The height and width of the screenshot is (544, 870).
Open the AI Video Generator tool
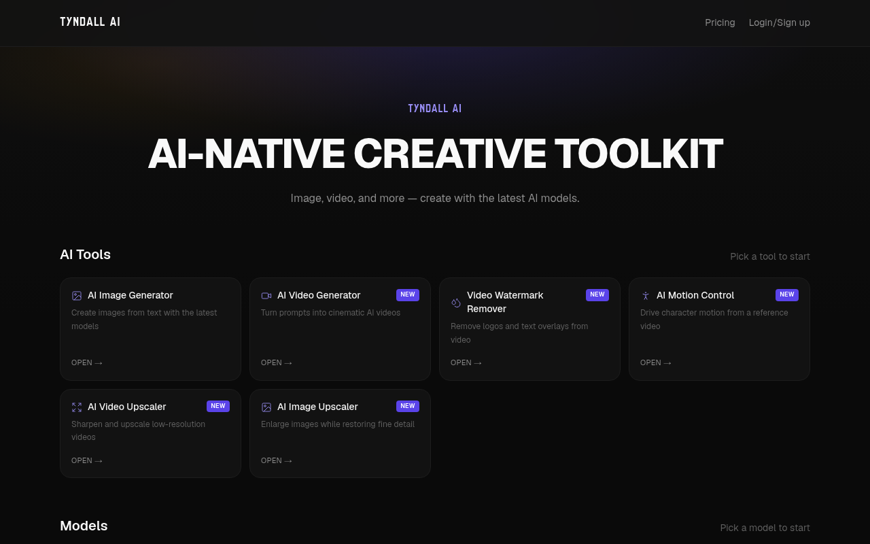coord(340,329)
